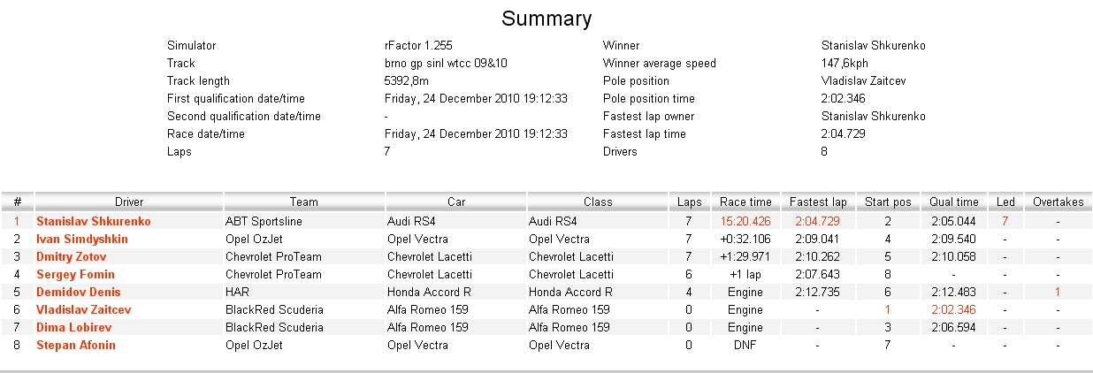1093x373 pixels.
Task: Open Dmitry Zotov driver link
Action: pos(71,256)
